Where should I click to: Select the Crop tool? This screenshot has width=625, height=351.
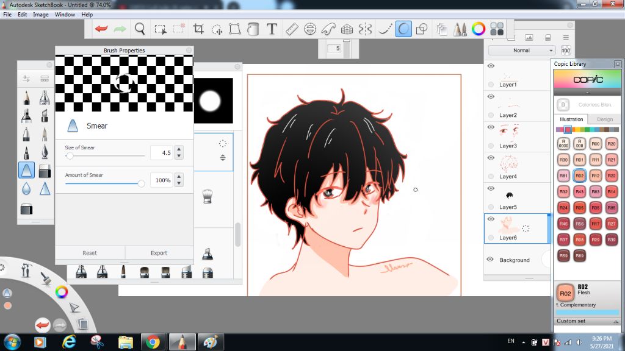click(198, 29)
